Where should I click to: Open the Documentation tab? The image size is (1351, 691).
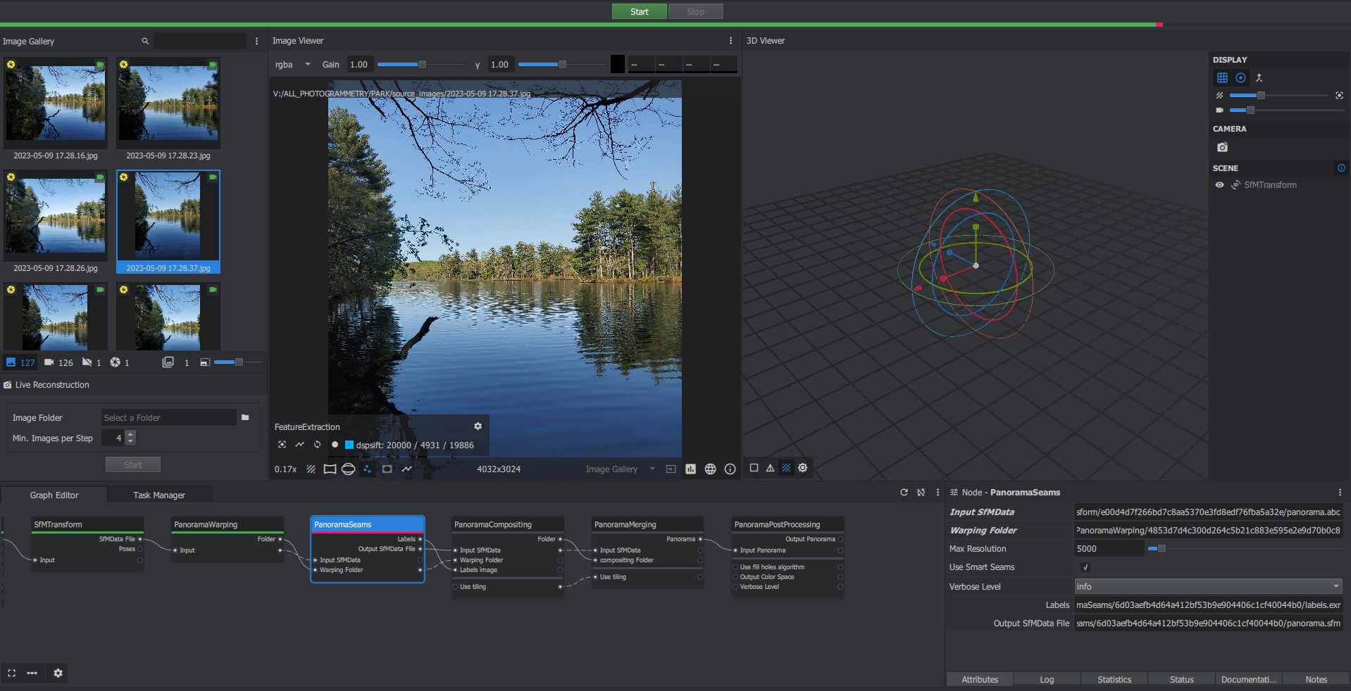pyautogui.click(x=1248, y=680)
